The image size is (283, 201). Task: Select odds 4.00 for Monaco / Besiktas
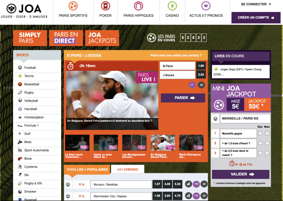pos(167,184)
